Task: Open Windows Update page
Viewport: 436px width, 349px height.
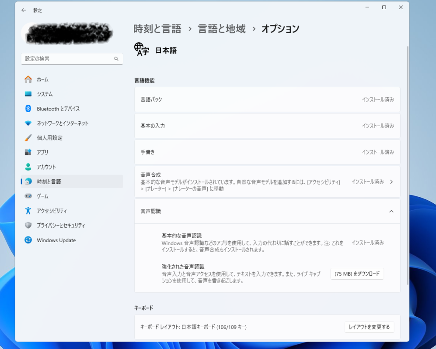Action: click(x=72, y=240)
